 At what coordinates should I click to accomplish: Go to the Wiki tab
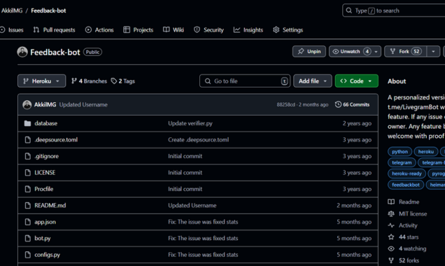click(x=174, y=30)
